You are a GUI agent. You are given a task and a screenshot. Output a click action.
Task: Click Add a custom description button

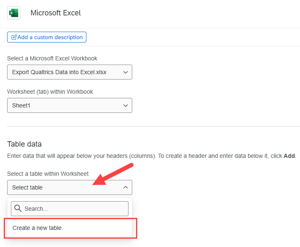[x=47, y=37]
